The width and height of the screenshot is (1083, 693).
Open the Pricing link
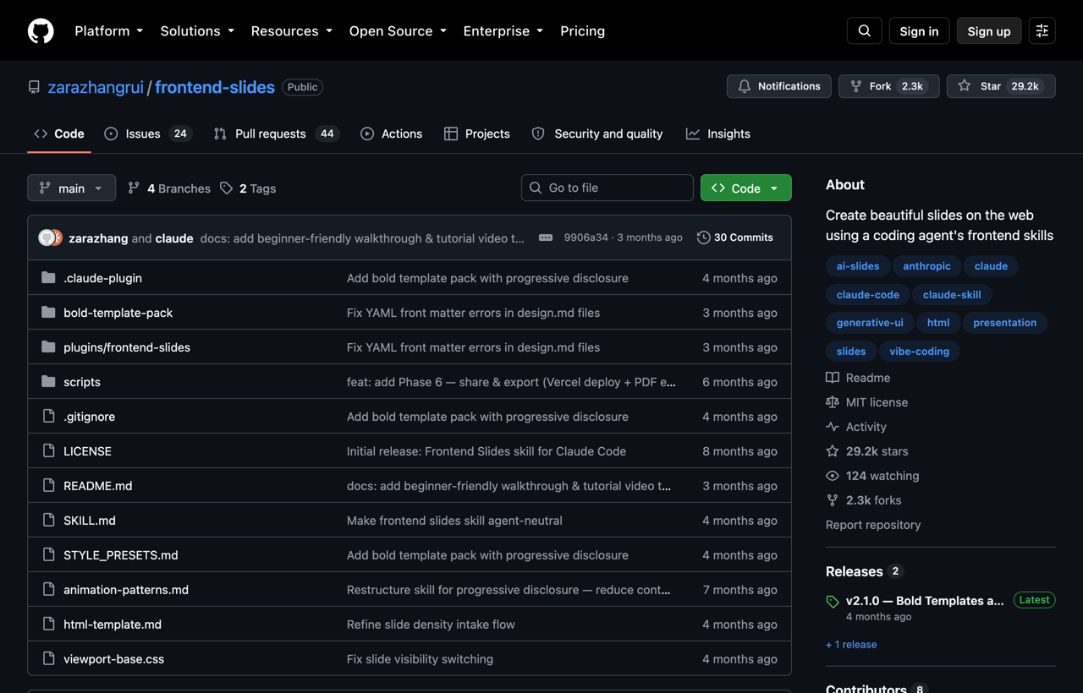tap(582, 31)
